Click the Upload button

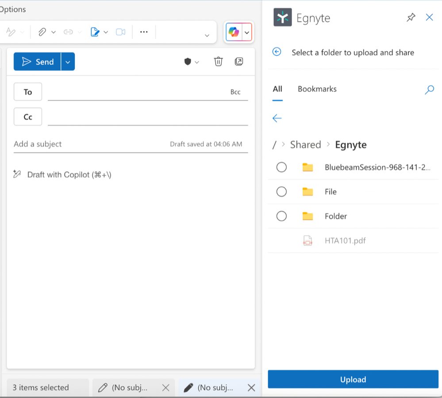point(353,379)
